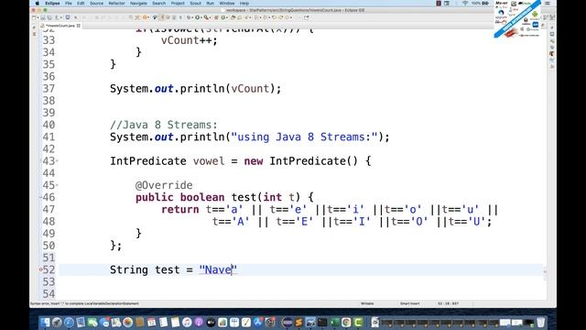Open the Navigate menu

point(138,3)
